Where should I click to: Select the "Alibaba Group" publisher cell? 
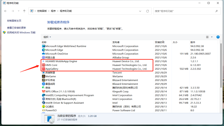pos(121,58)
